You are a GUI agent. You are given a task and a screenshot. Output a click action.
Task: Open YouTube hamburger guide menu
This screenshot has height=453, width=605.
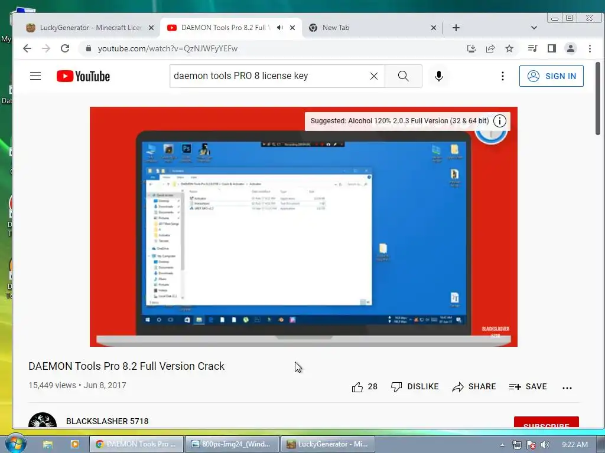(35, 76)
